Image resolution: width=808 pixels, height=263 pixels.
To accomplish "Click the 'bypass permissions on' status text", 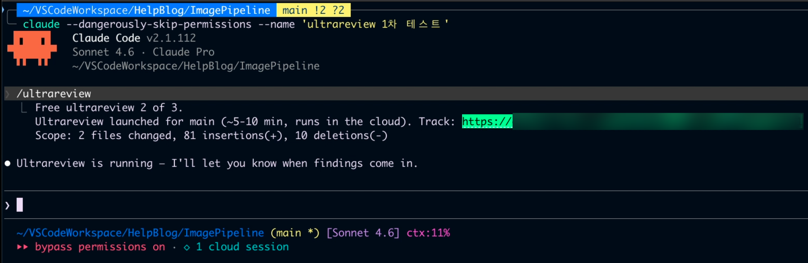I will coord(100,247).
